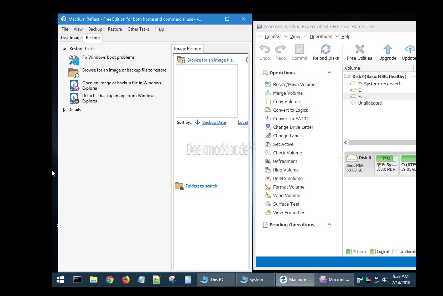This screenshot has width=443, height=296.
Task: Open Chrome from the taskbar
Action: coord(110,280)
